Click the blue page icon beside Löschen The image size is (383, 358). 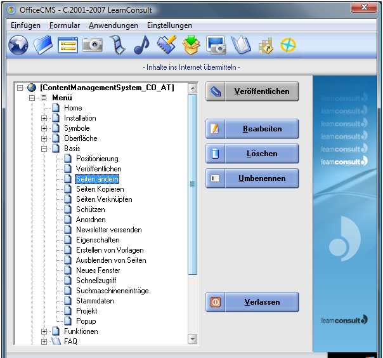click(215, 154)
